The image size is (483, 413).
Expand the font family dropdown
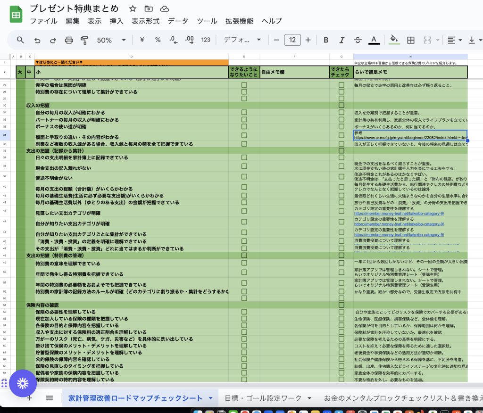point(242,40)
